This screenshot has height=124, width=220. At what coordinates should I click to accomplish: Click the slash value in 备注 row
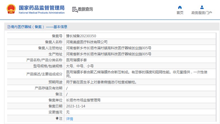(67, 94)
